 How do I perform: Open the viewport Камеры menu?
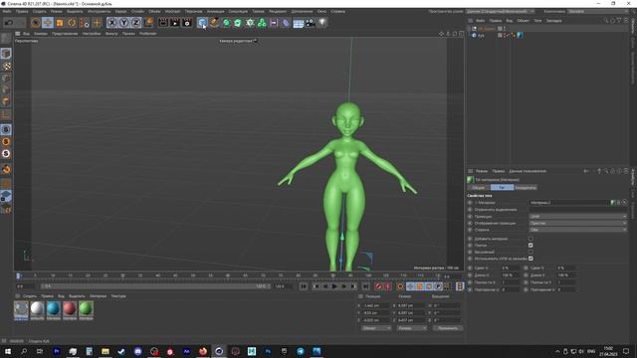[x=41, y=34]
